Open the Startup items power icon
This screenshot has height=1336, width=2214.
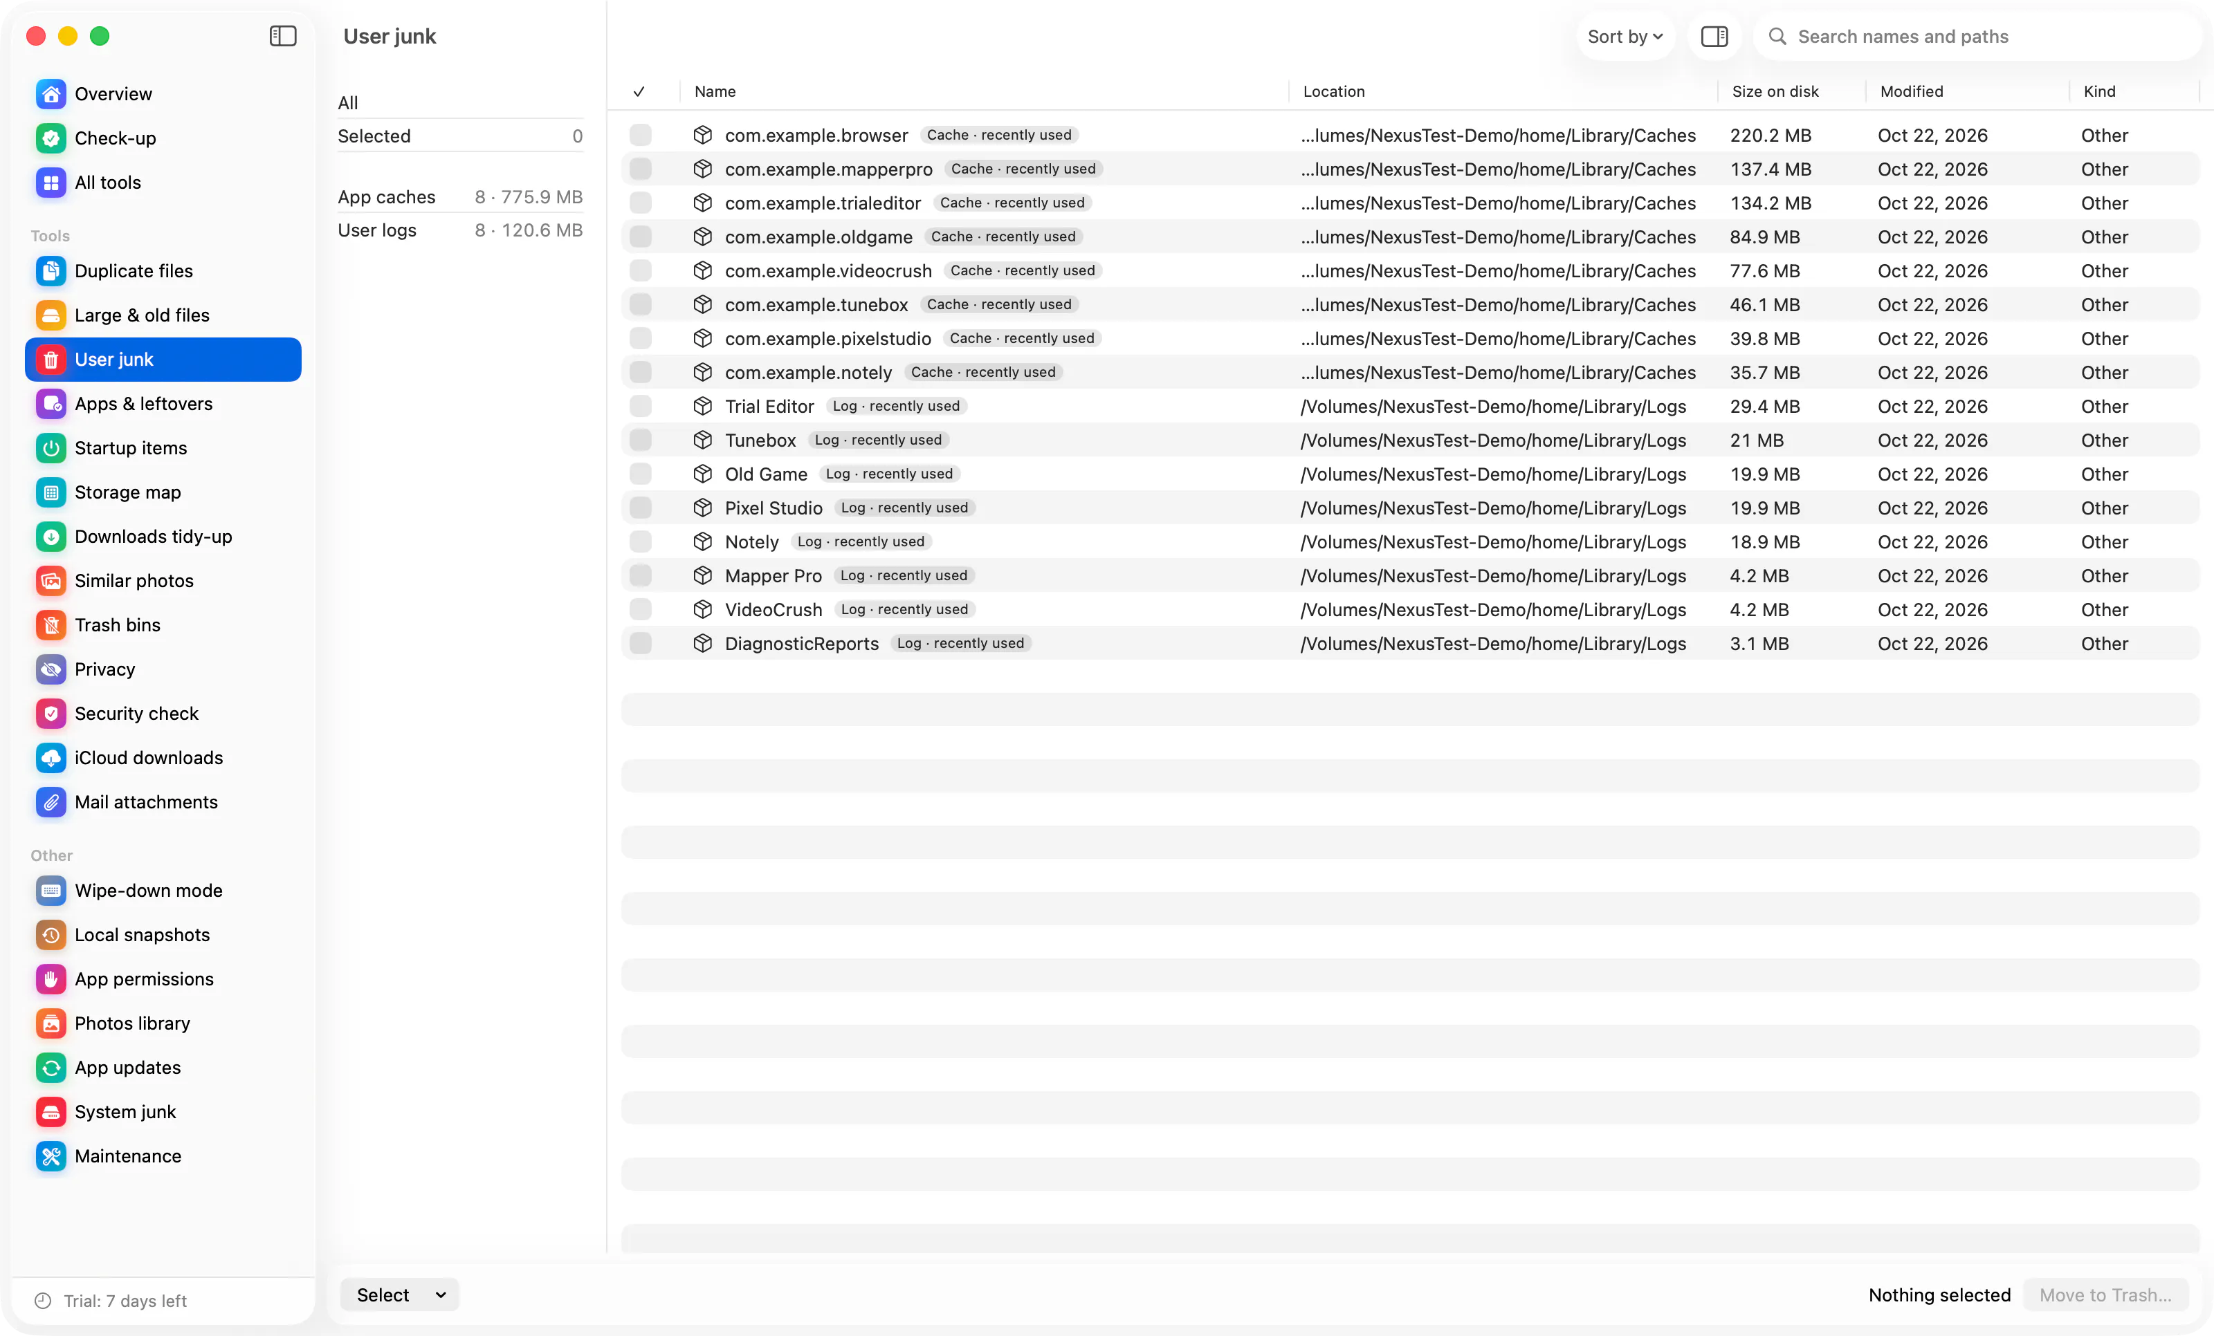point(51,448)
